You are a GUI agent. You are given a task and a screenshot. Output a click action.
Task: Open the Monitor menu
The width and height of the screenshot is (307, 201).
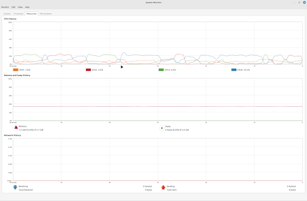5,7
